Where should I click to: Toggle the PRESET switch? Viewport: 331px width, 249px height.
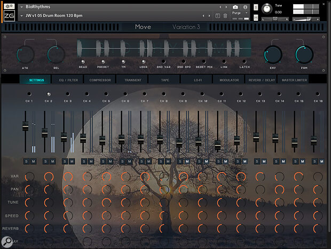(103, 61)
